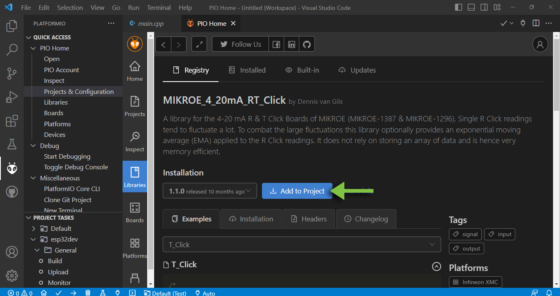Navigate forward in PIO Home toolbar

coord(179,44)
